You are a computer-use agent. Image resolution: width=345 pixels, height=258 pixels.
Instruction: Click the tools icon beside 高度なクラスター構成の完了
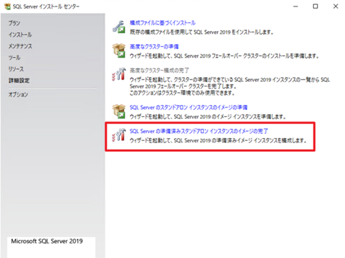119,74
